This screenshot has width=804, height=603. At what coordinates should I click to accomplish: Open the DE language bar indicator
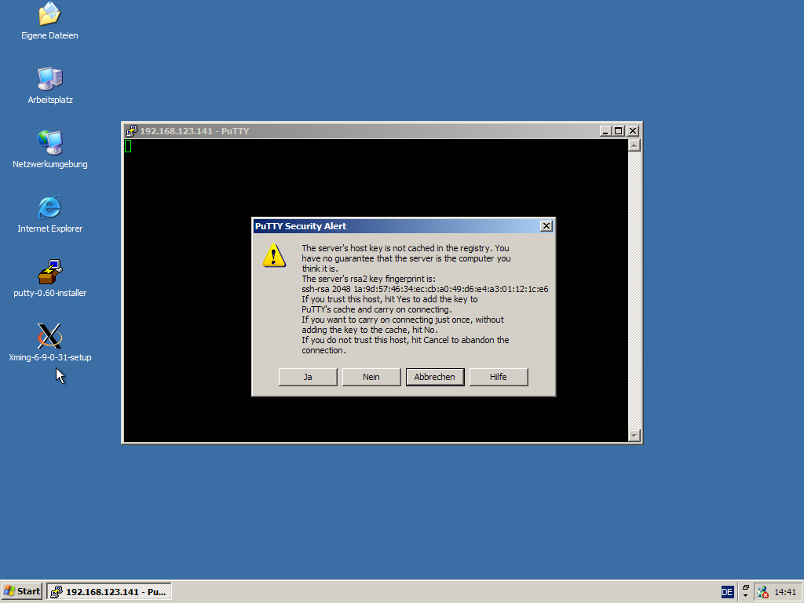(x=727, y=592)
